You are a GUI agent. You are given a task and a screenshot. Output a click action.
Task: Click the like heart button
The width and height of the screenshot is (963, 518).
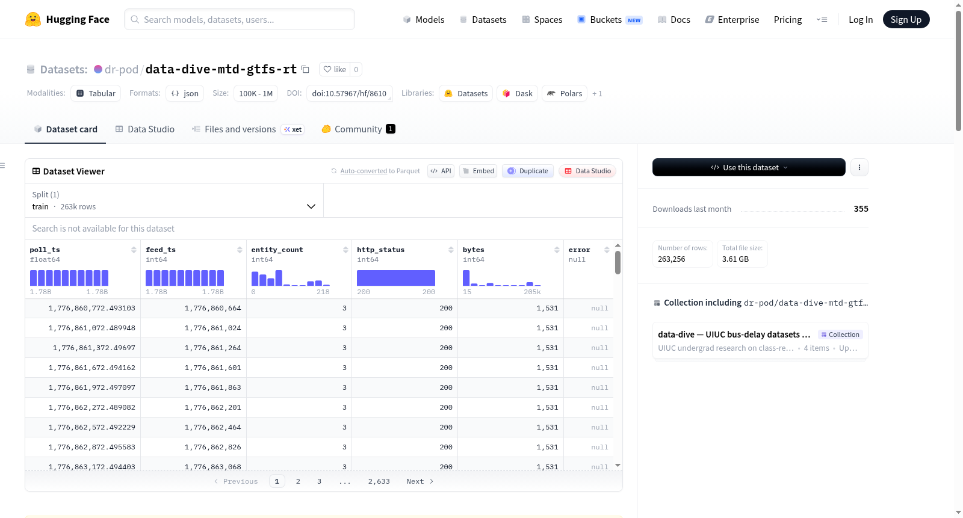[x=335, y=69]
